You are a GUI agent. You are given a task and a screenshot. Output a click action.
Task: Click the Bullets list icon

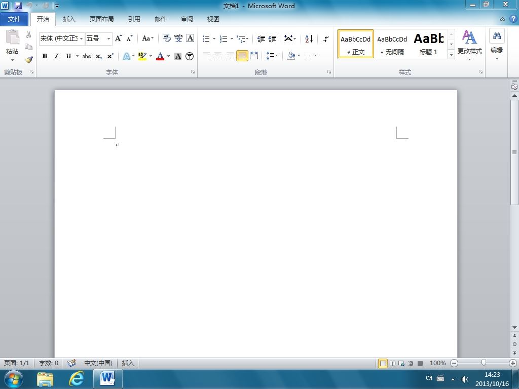[x=206, y=38]
